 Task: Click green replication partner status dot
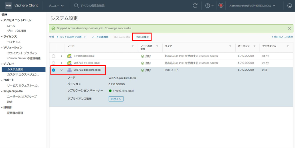110,91
